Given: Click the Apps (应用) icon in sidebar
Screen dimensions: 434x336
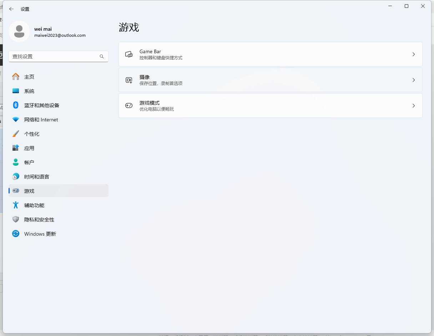Looking at the screenshot, I should point(16,148).
